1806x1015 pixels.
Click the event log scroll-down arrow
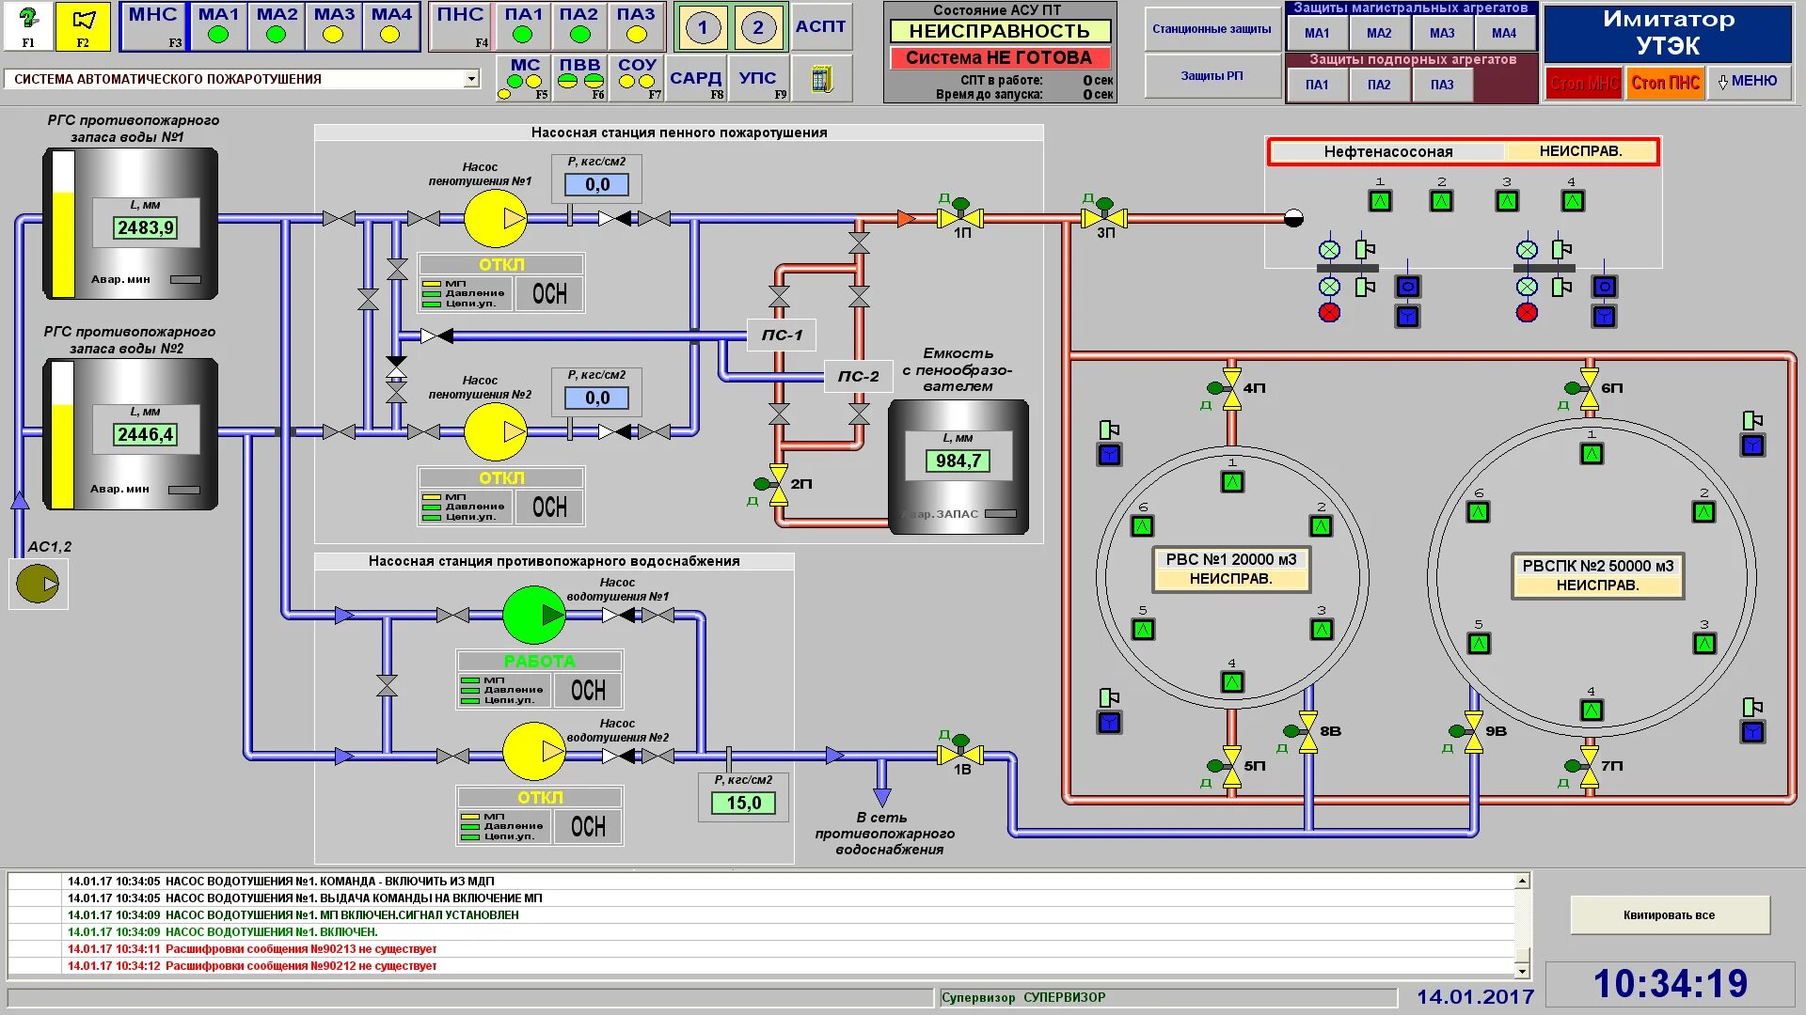(x=1521, y=969)
